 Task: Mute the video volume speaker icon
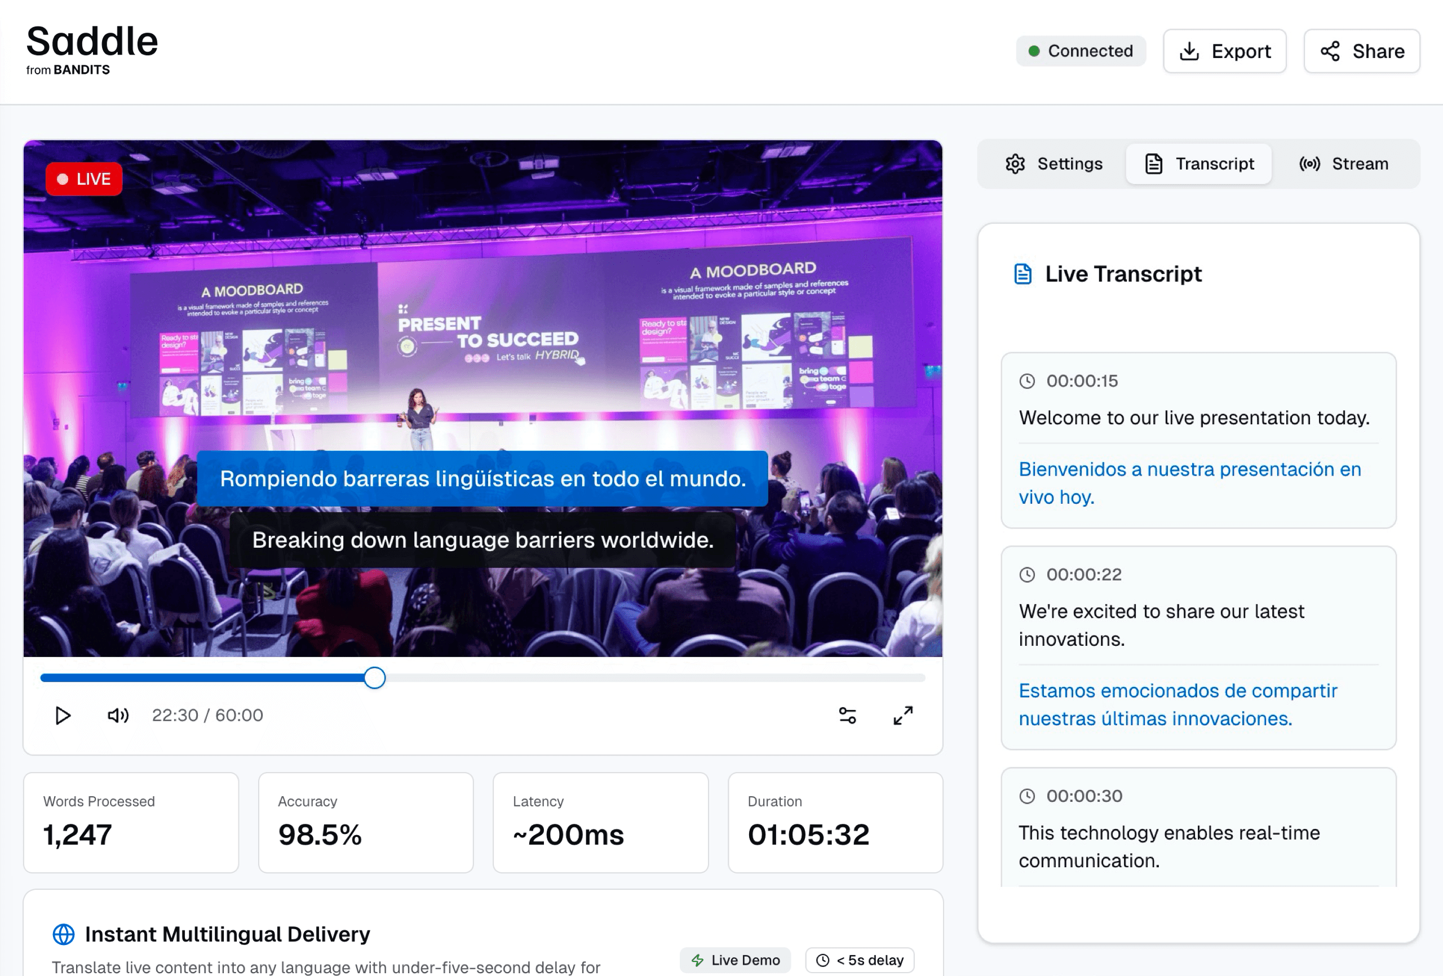(x=118, y=715)
